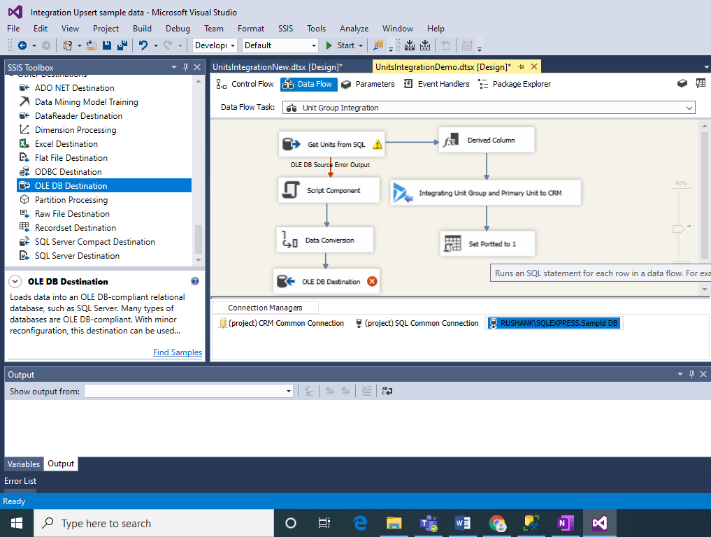Select Excel Destination in the toolbox
Image resolution: width=711 pixels, height=537 pixels.
[66, 144]
